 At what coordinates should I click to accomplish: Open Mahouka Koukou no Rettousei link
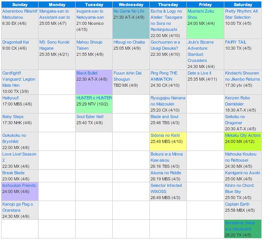point(240,157)
